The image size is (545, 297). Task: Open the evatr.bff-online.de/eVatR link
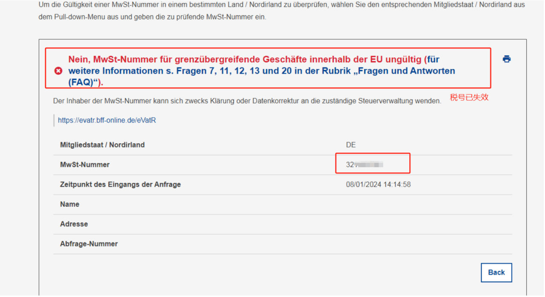(x=107, y=120)
